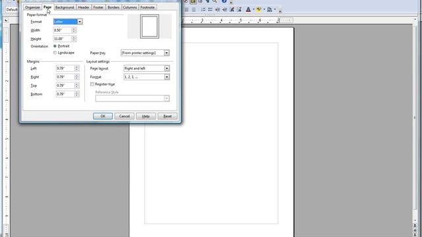Viewport: 422px width, 237px height.
Task: Open the background color dropdown arrow
Action: click(275, 9)
